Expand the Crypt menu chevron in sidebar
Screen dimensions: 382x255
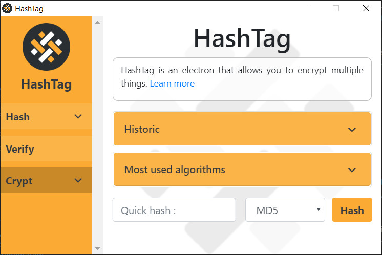[x=78, y=180]
